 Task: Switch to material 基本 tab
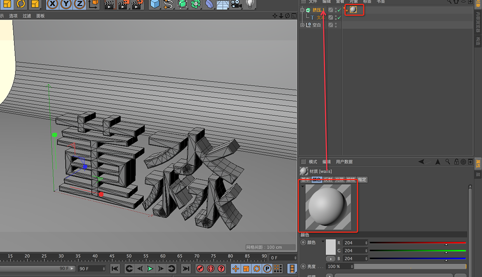click(305, 180)
